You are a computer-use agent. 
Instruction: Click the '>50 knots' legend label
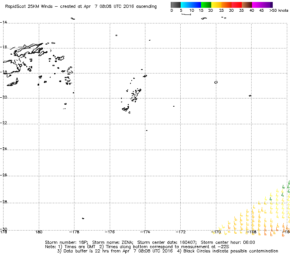click(x=279, y=11)
